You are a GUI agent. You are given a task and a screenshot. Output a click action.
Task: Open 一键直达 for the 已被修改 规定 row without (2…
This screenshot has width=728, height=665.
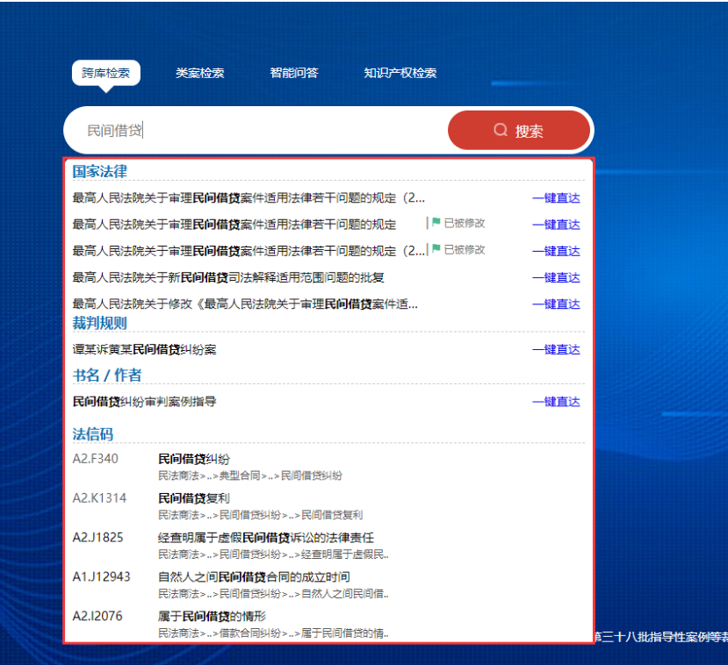556,225
